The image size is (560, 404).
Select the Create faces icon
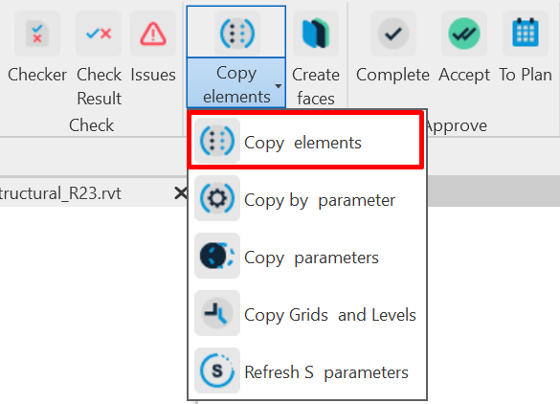(316, 34)
